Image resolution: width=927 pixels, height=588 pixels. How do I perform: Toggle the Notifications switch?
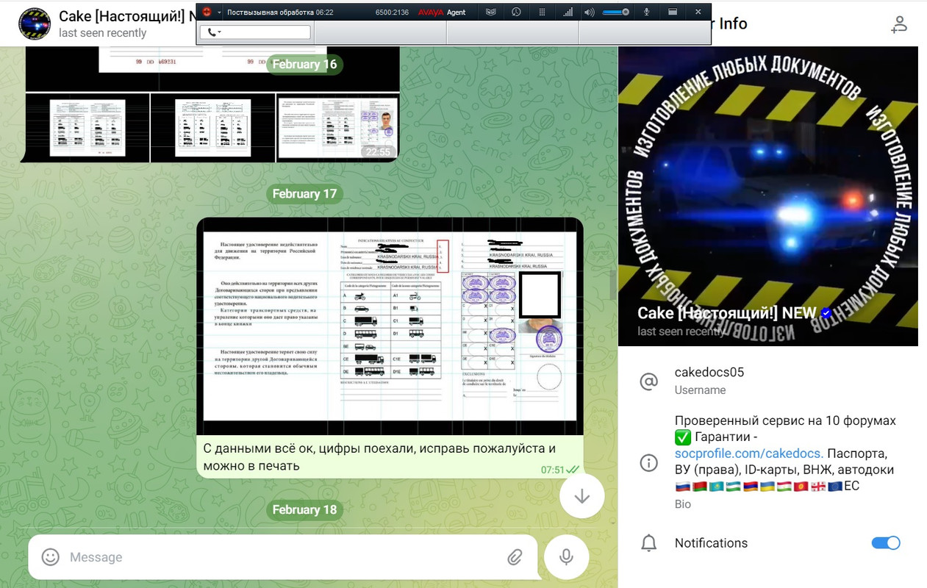[886, 543]
